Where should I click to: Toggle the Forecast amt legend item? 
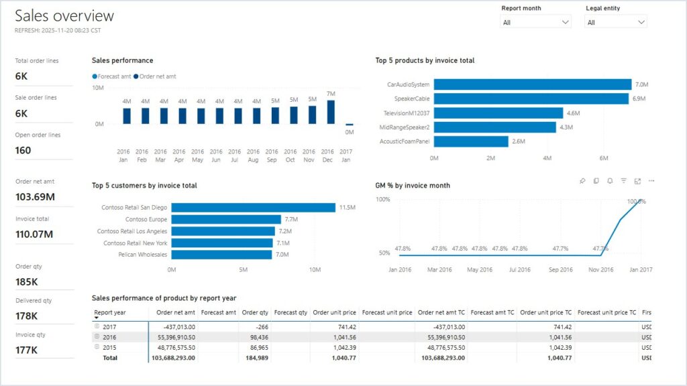tap(111, 76)
